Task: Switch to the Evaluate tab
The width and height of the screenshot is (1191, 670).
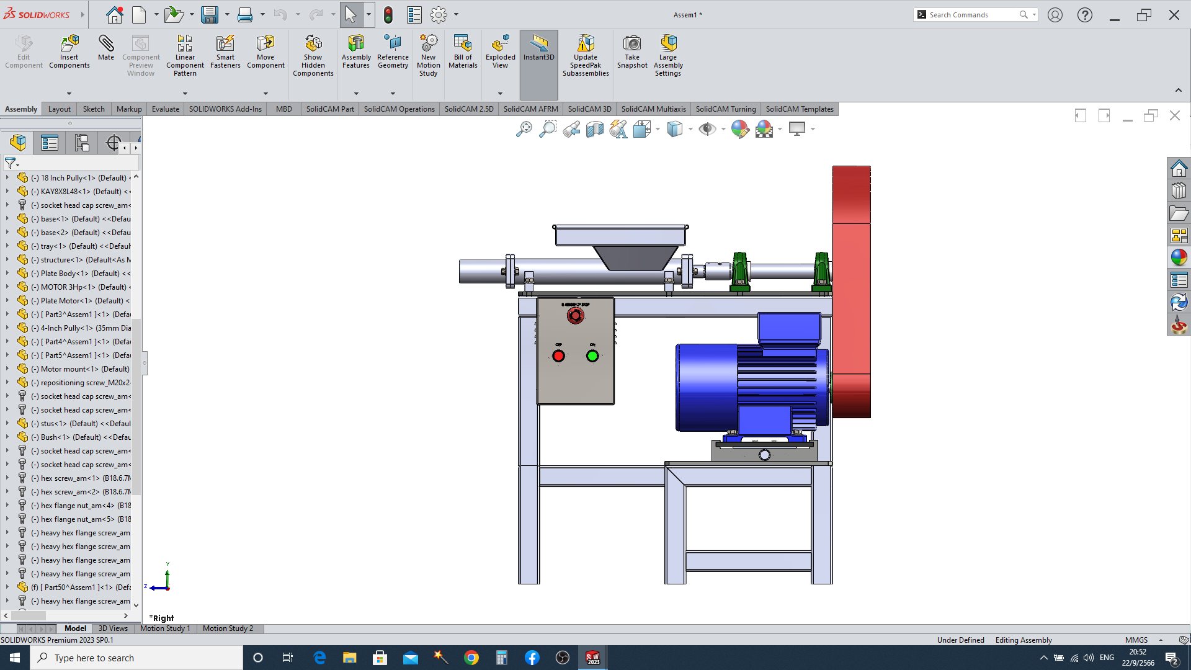Action: [166, 109]
